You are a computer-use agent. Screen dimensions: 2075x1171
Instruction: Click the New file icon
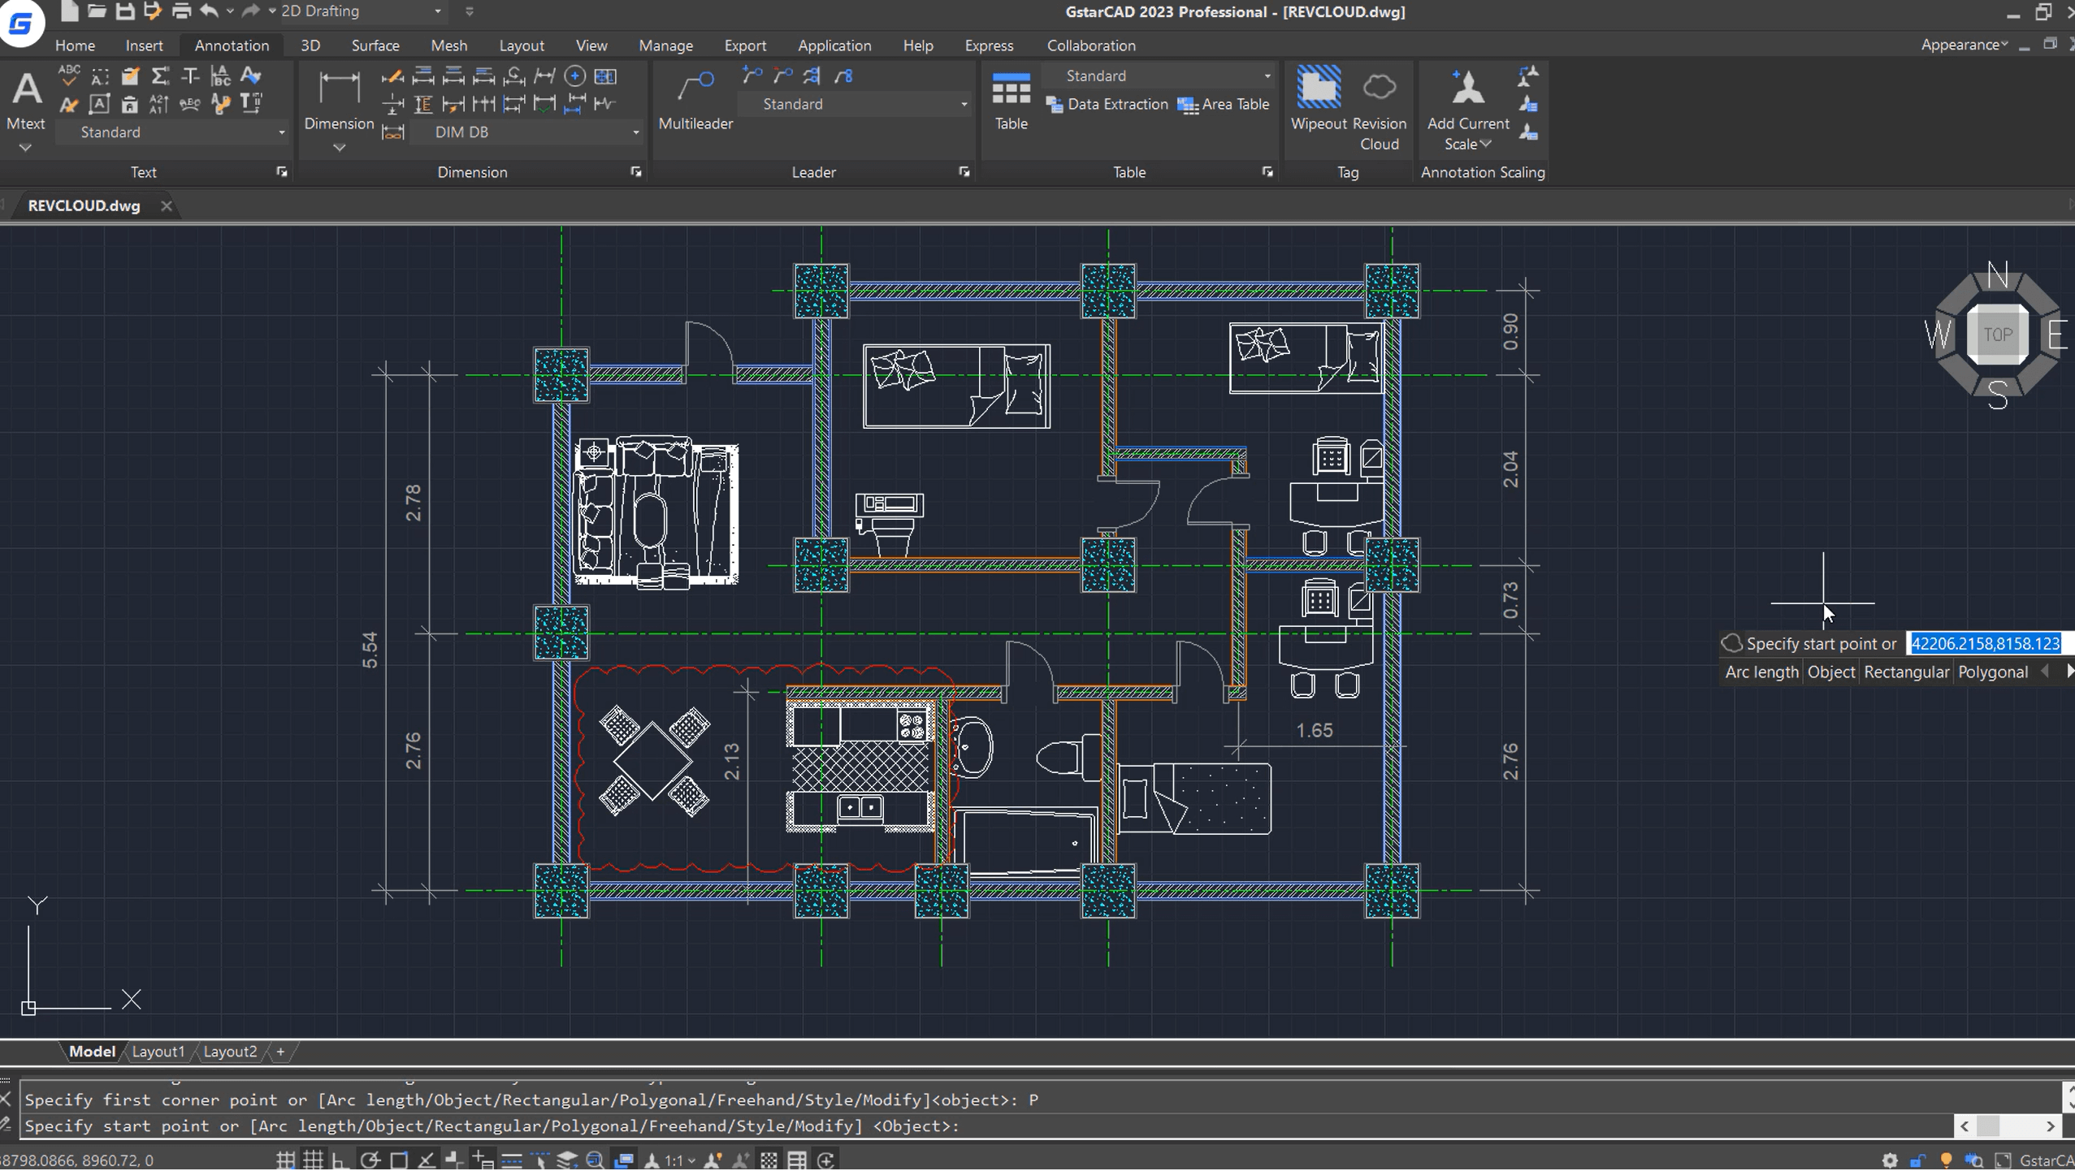pyautogui.click(x=69, y=11)
